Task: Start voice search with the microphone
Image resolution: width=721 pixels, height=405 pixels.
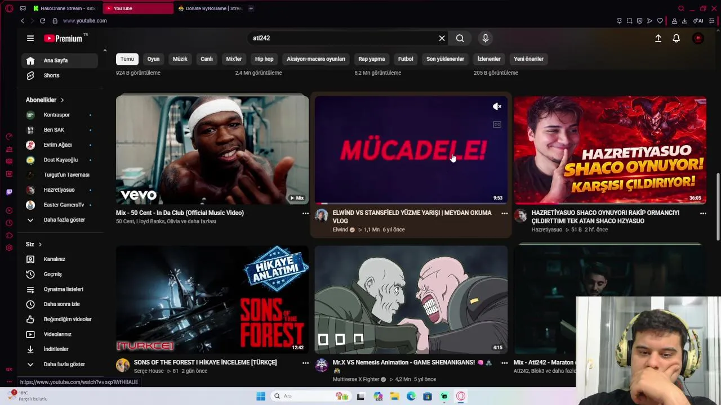Action: (x=486, y=38)
